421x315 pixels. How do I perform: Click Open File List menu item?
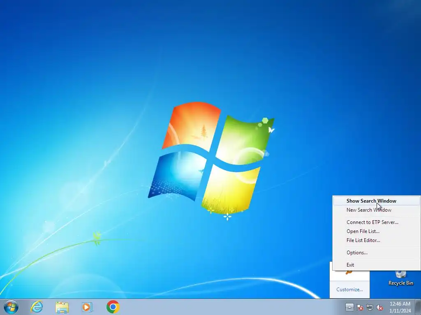377,231
